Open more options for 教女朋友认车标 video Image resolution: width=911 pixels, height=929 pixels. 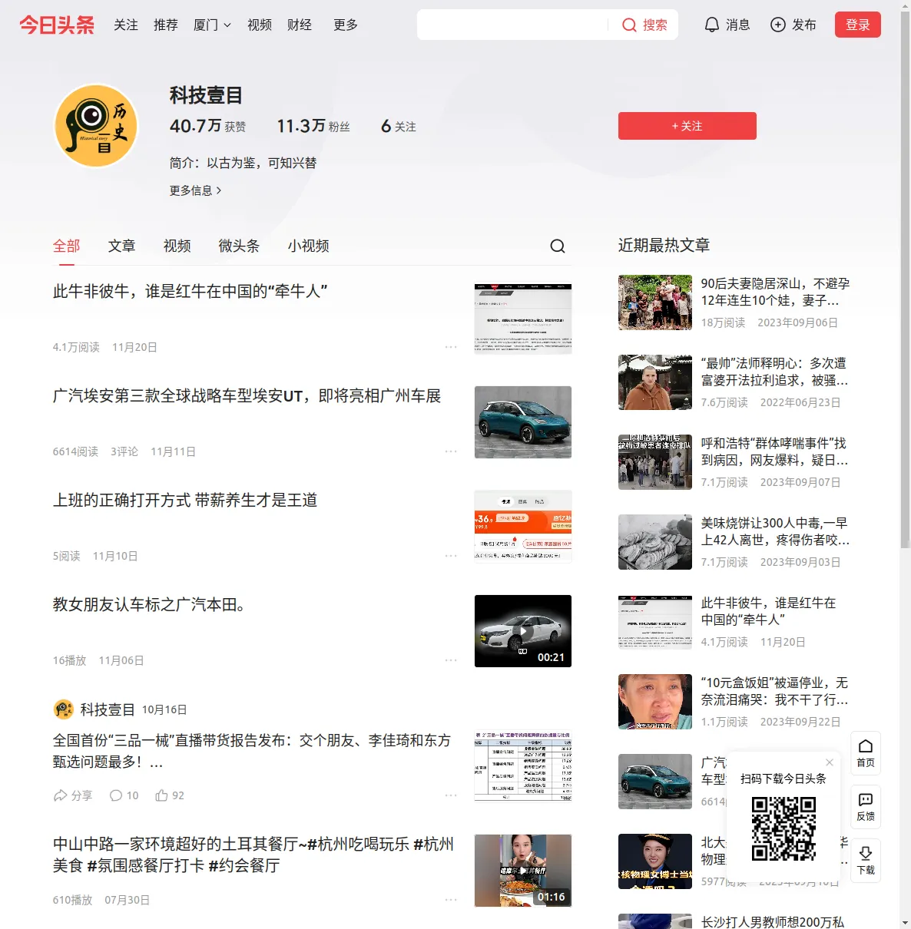click(x=451, y=660)
